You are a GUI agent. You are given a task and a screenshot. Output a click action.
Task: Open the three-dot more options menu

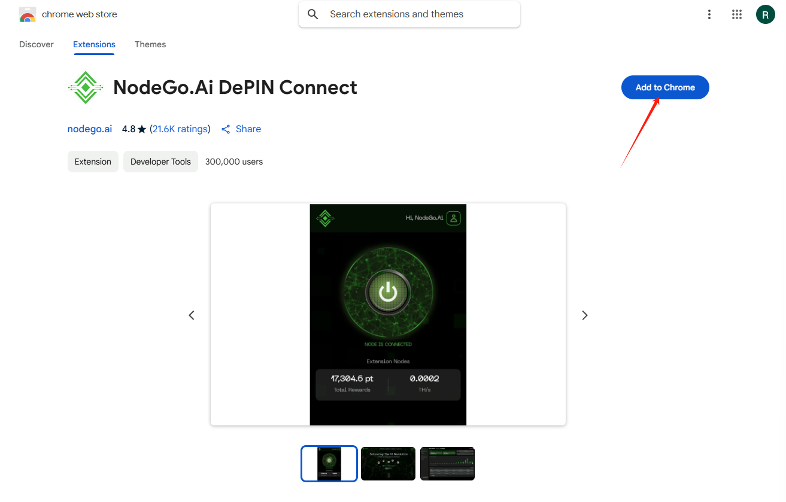coord(709,14)
